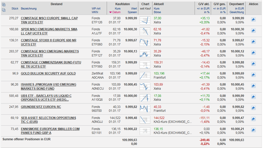Open GRUNDBESITZ EUROPA RC link
This screenshot has width=264, height=148.
(x=41, y=107)
